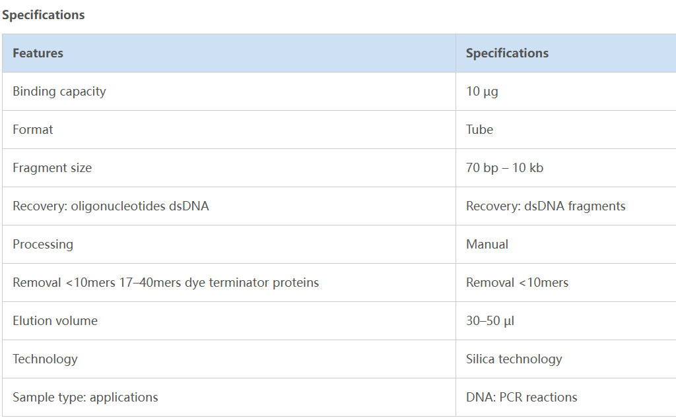
Task: Select the Processing feature cell
Action: [x=43, y=245]
